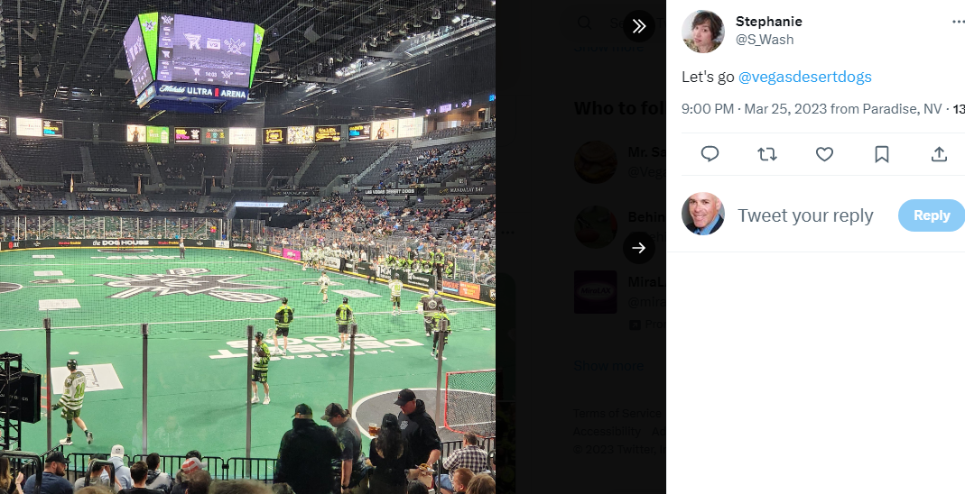Open Stephanie's profile avatar
Image resolution: width=965 pixels, height=494 pixels.
tap(703, 32)
